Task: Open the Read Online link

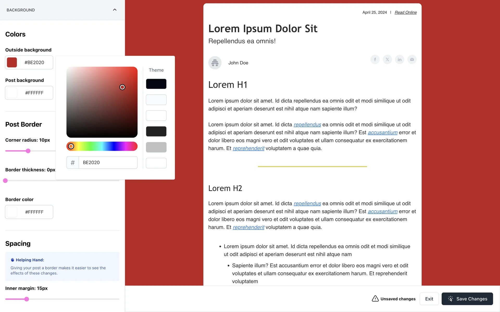Action: coord(405,12)
